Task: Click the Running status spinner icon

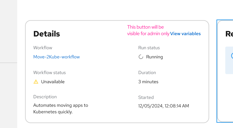Action: (x=141, y=57)
